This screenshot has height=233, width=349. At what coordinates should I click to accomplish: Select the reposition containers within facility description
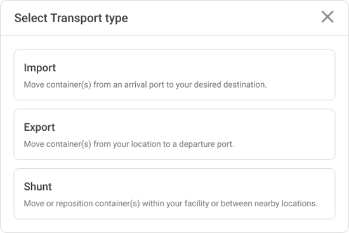coord(171,203)
